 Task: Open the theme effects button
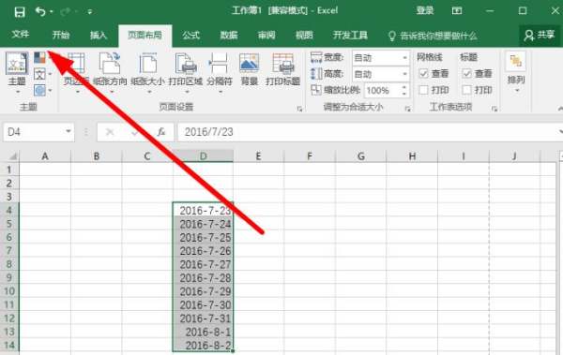click(x=42, y=90)
